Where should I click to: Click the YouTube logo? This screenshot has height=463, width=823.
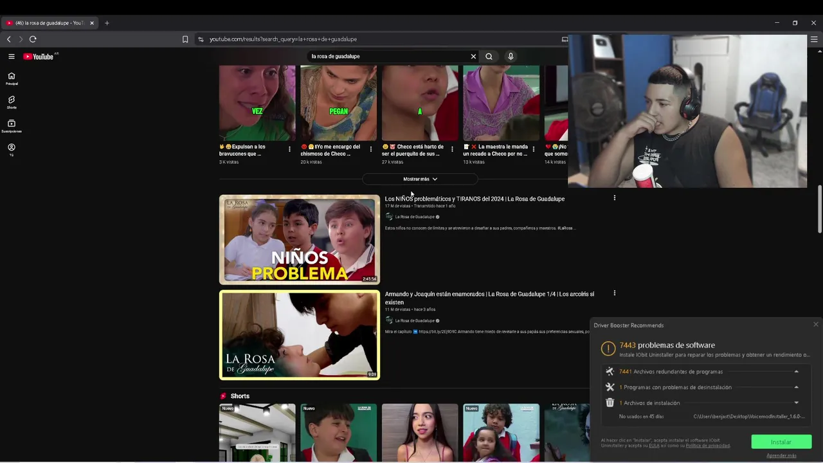[39, 57]
